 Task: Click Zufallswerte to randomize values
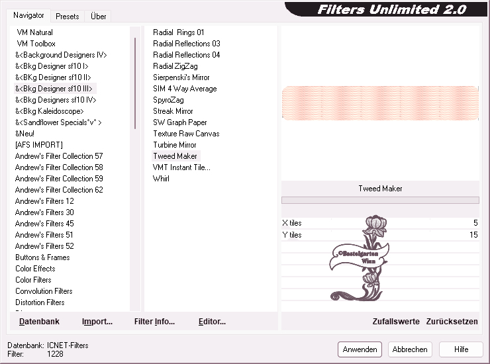(396, 322)
